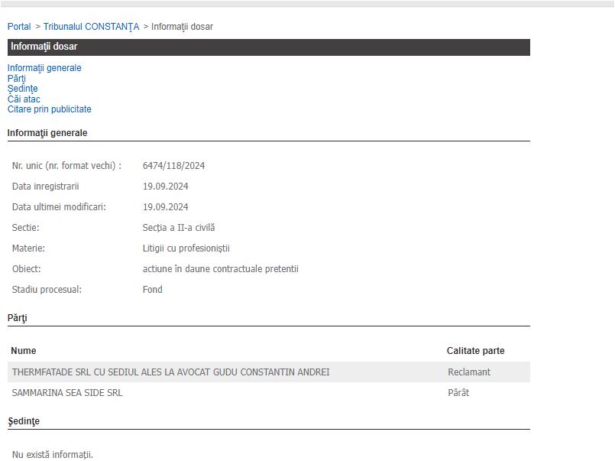Click the Portal breadcrumb link

[19, 27]
